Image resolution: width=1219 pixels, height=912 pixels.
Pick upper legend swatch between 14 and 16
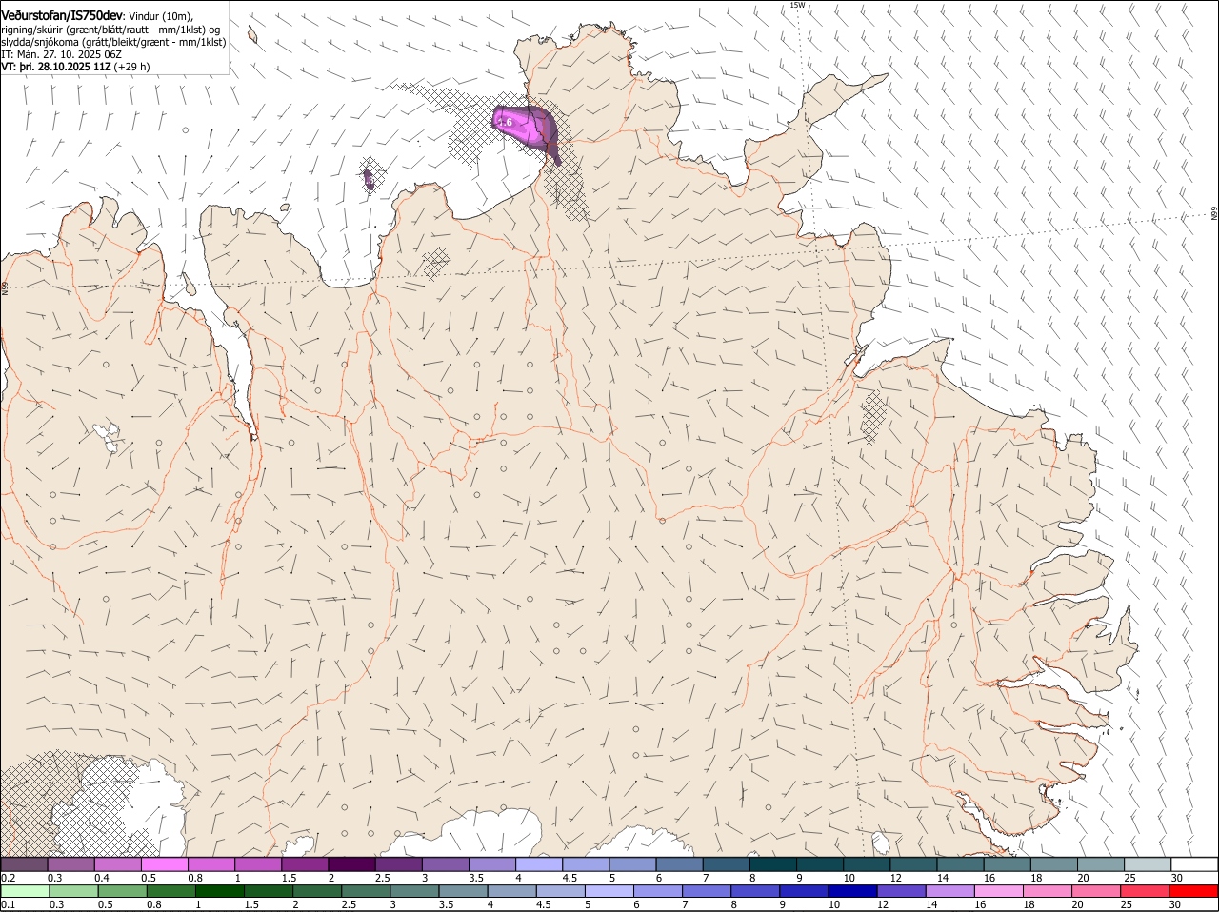pos(961,864)
